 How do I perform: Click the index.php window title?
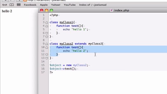[x=122, y=10]
